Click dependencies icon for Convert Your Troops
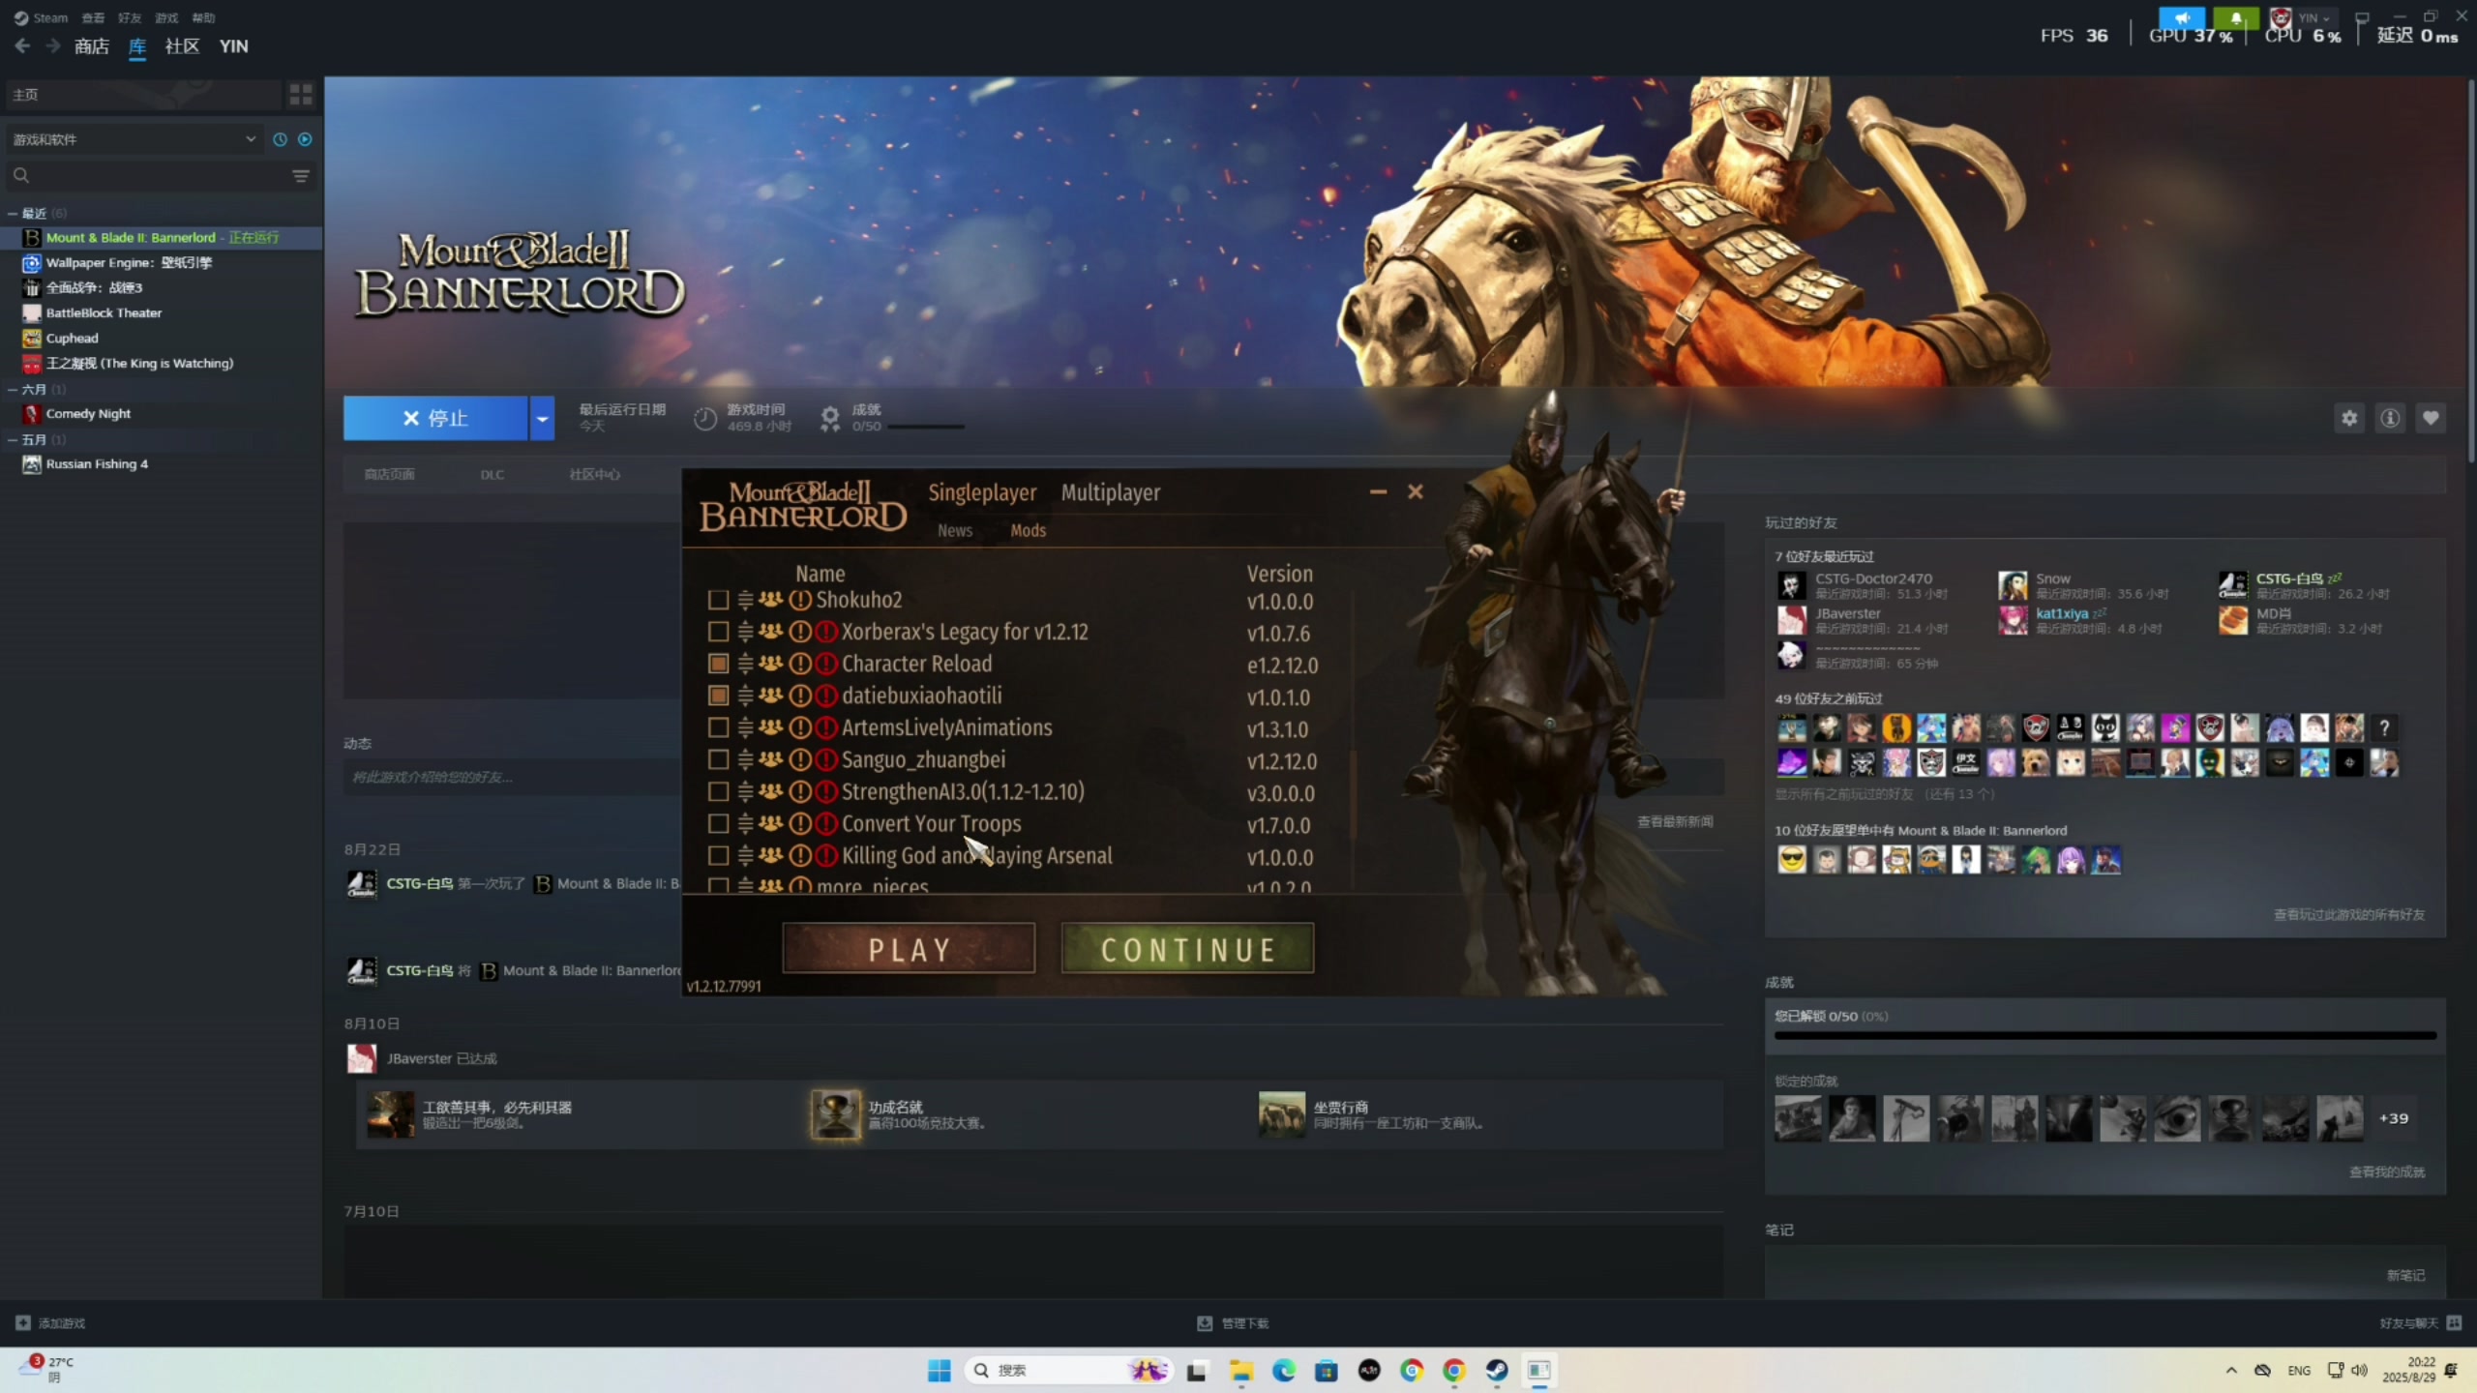Image resolution: width=2477 pixels, height=1393 pixels. 770,823
